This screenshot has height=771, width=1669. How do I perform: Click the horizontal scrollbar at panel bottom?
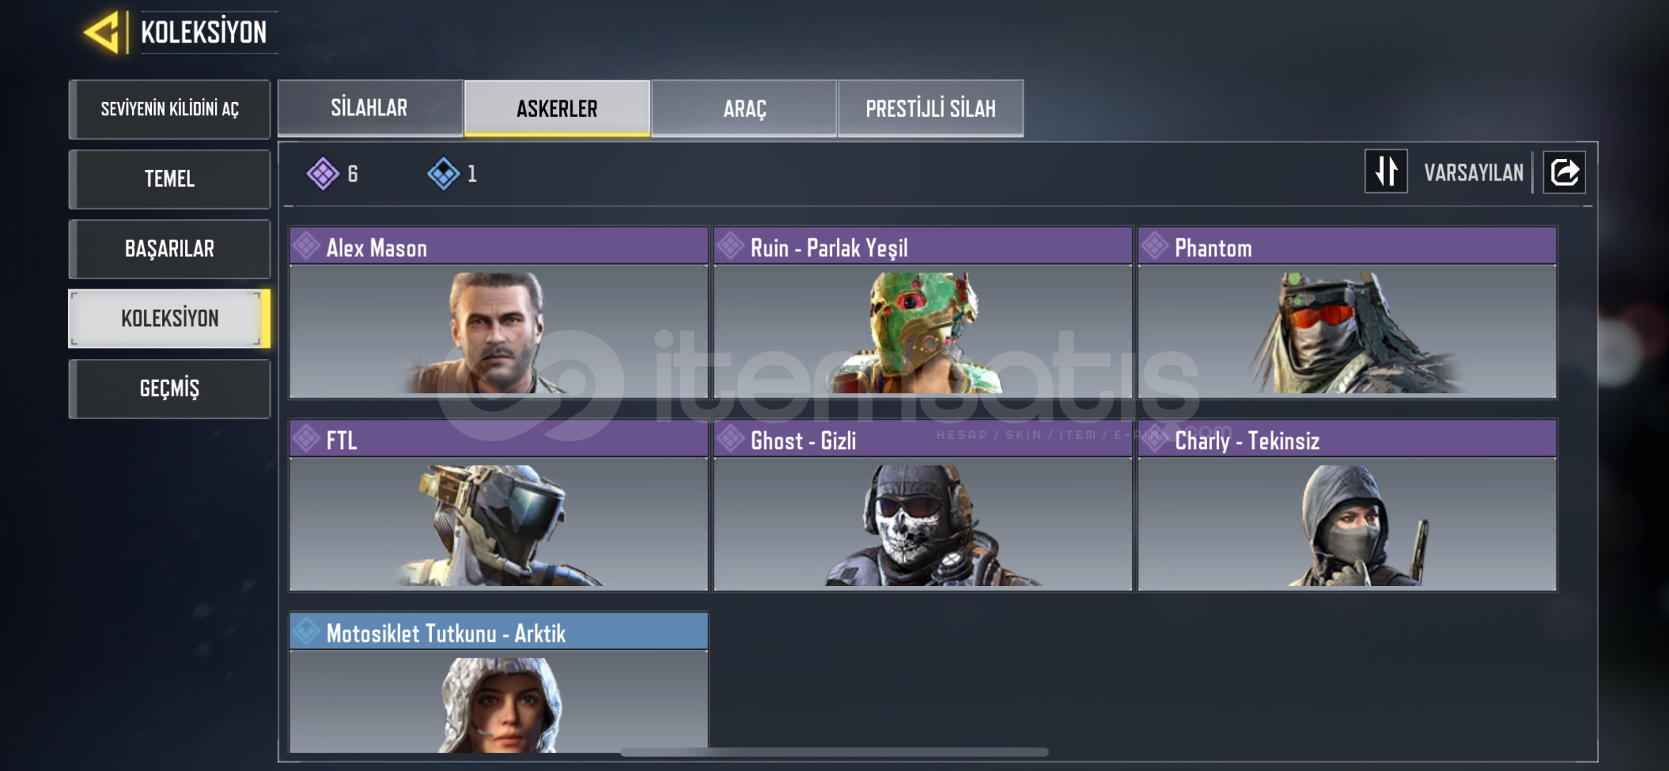coord(834,752)
